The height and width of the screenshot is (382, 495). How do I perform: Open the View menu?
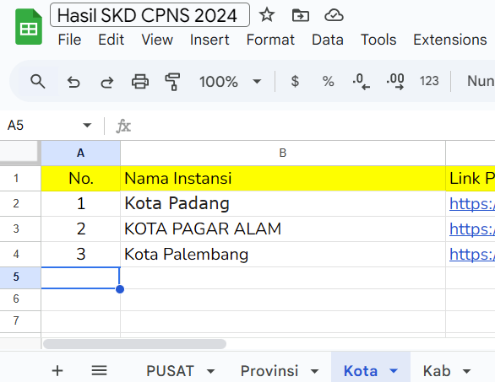157,40
